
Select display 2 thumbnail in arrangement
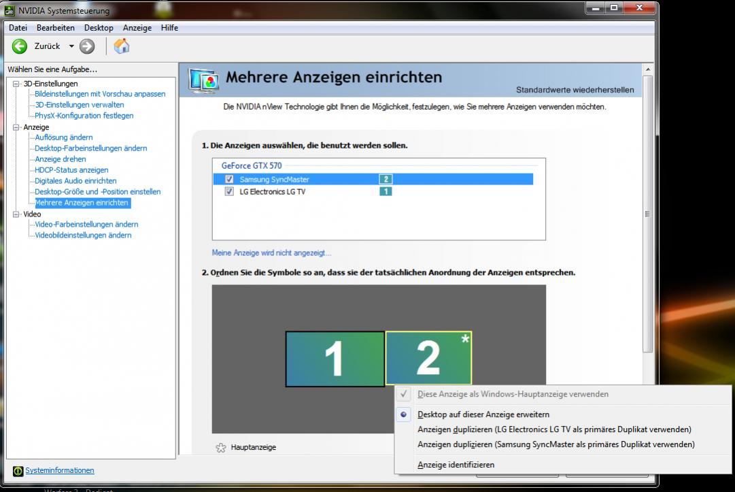pos(428,358)
